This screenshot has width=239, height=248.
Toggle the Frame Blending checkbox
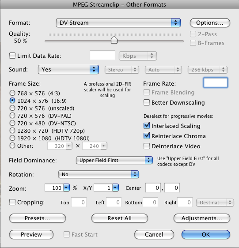coord(147,92)
